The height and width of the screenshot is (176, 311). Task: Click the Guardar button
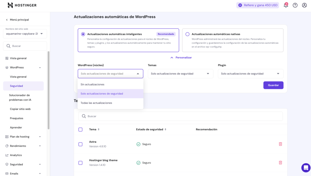[273, 85]
